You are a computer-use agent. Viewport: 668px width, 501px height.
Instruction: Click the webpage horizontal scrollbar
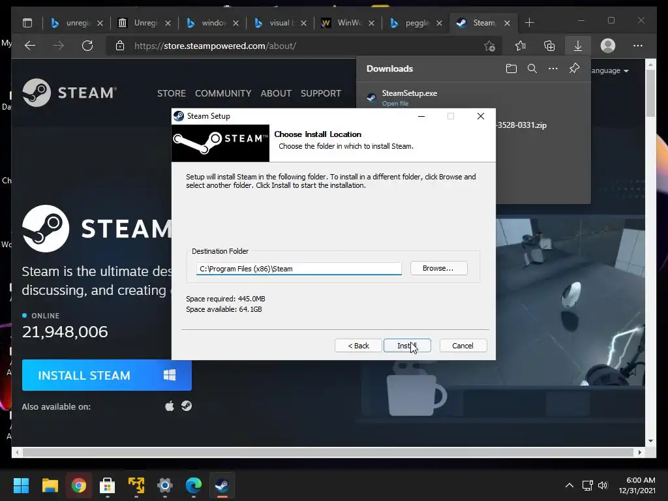tap(328, 452)
